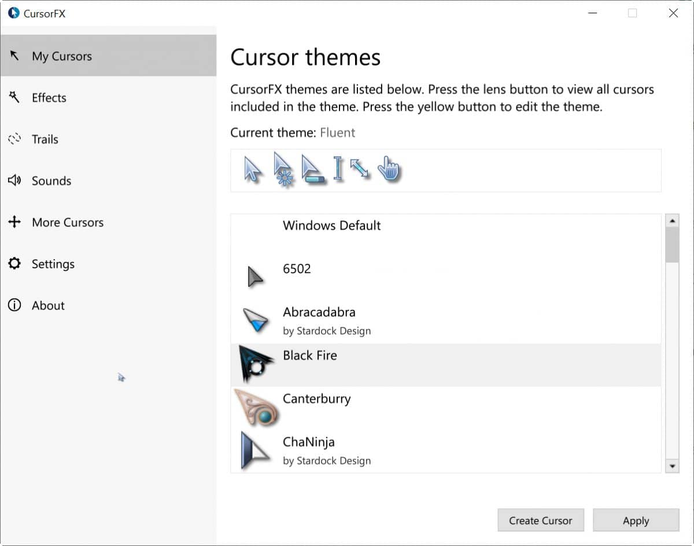This screenshot has width=694, height=546.
Task: Click the Effects magic wand icon
Action: 14,97
